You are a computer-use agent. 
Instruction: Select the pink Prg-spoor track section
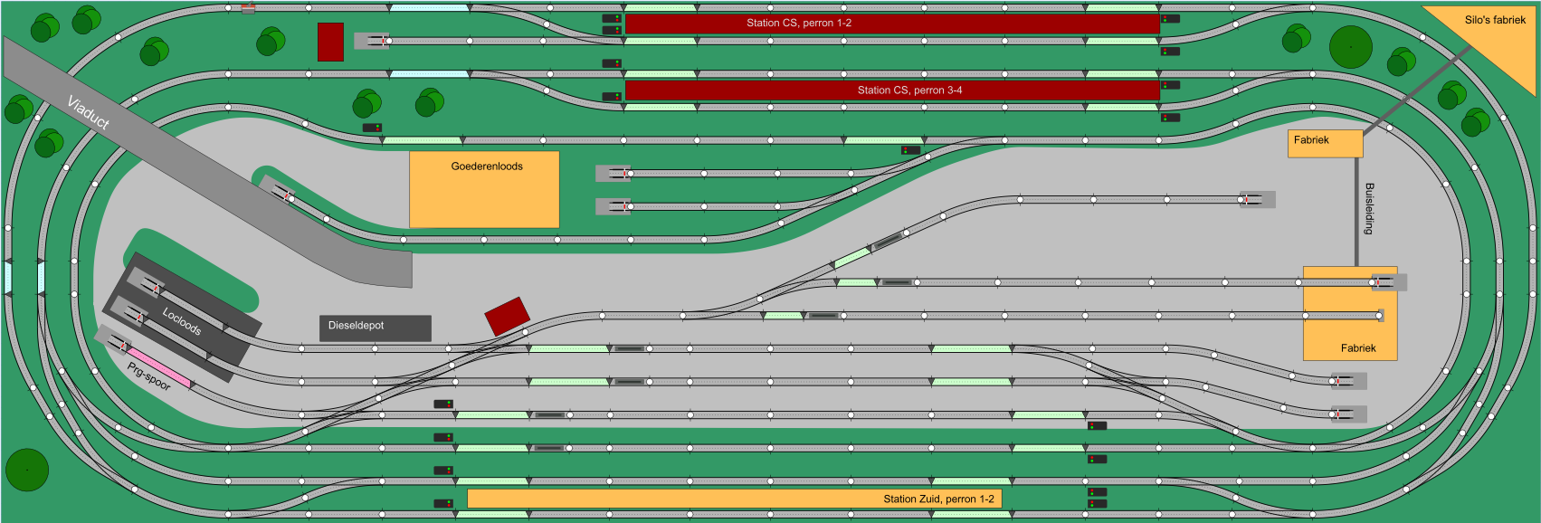pos(159,366)
